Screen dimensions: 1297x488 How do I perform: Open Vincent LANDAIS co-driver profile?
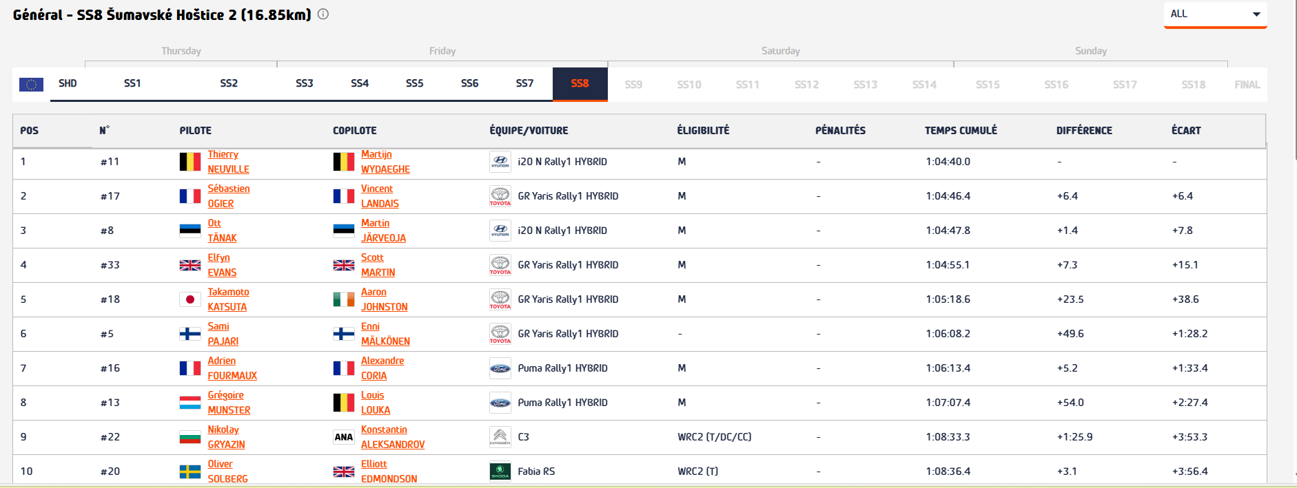(x=380, y=196)
